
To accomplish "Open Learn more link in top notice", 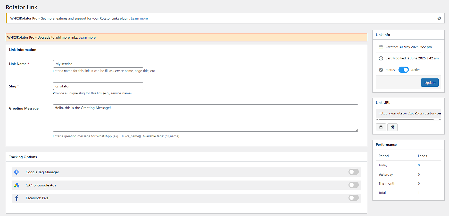I will tap(139, 19).
